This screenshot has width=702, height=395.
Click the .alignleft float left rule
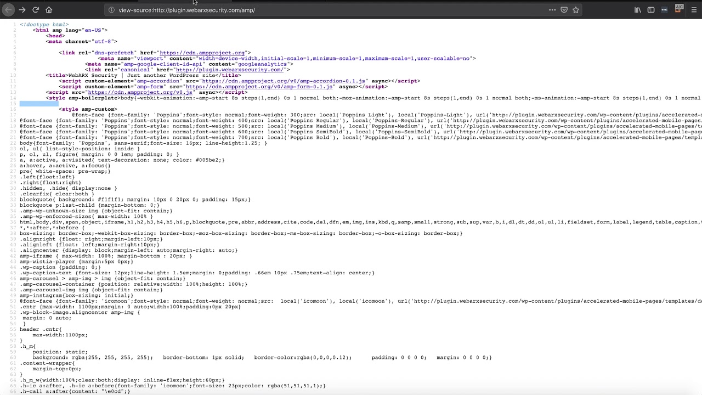(x=89, y=245)
